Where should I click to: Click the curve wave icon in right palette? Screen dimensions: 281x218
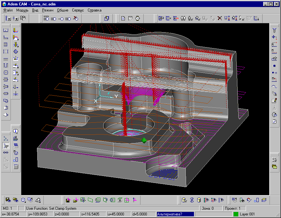pyautogui.click(x=274, y=87)
